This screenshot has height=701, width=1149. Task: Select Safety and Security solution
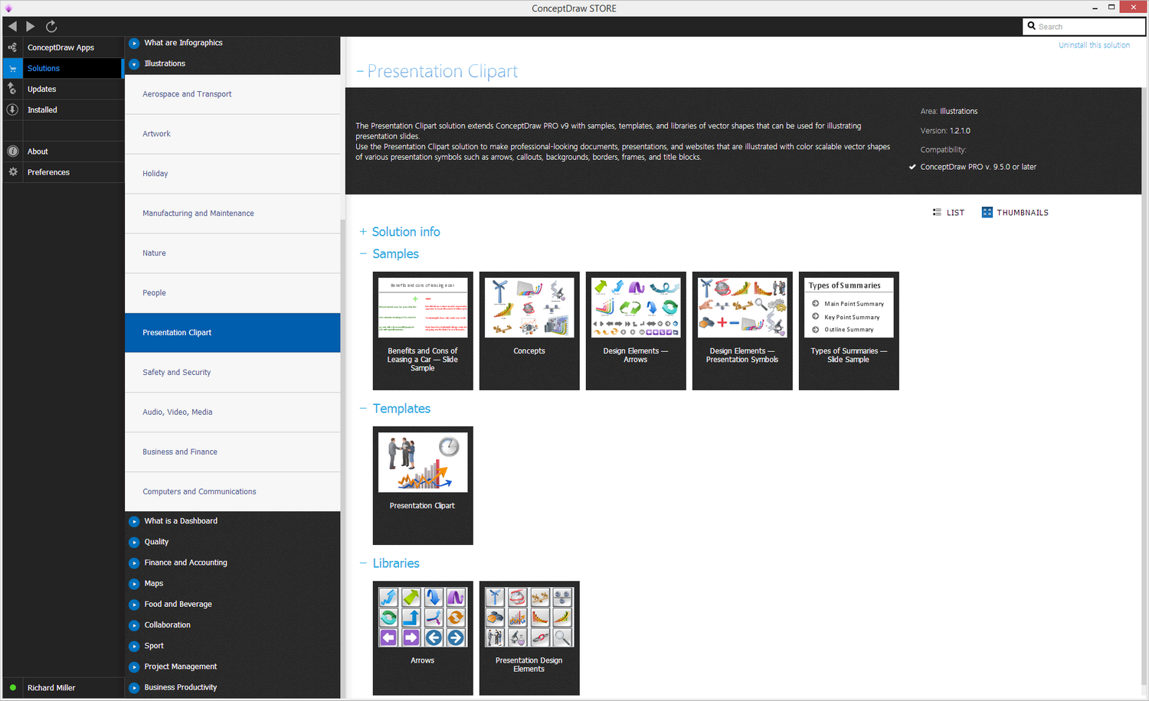coord(232,373)
